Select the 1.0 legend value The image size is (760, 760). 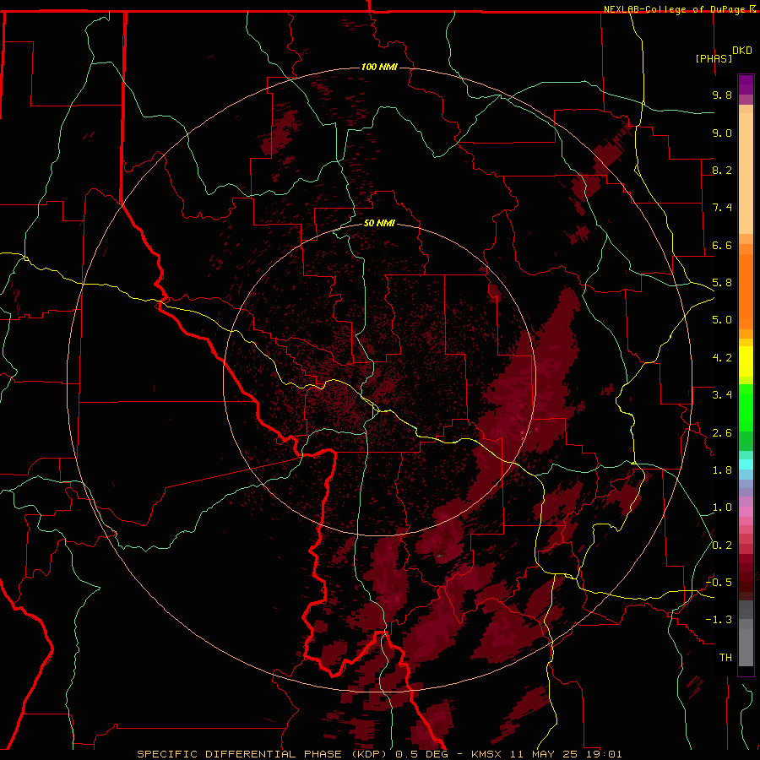(x=722, y=508)
